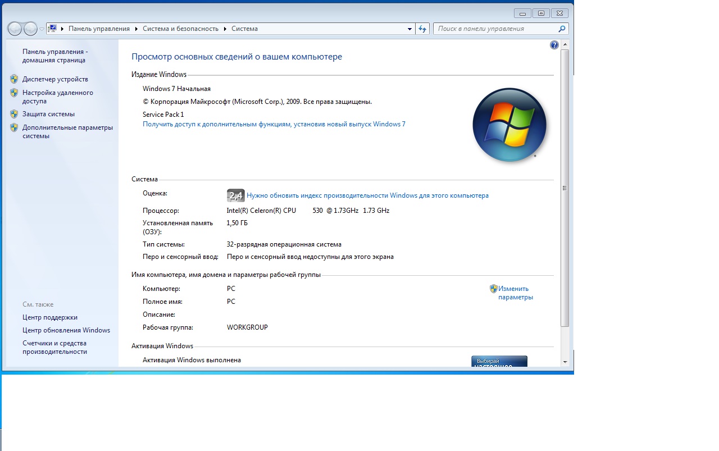
Task: Click the refresh button beside address bar
Action: [423, 29]
